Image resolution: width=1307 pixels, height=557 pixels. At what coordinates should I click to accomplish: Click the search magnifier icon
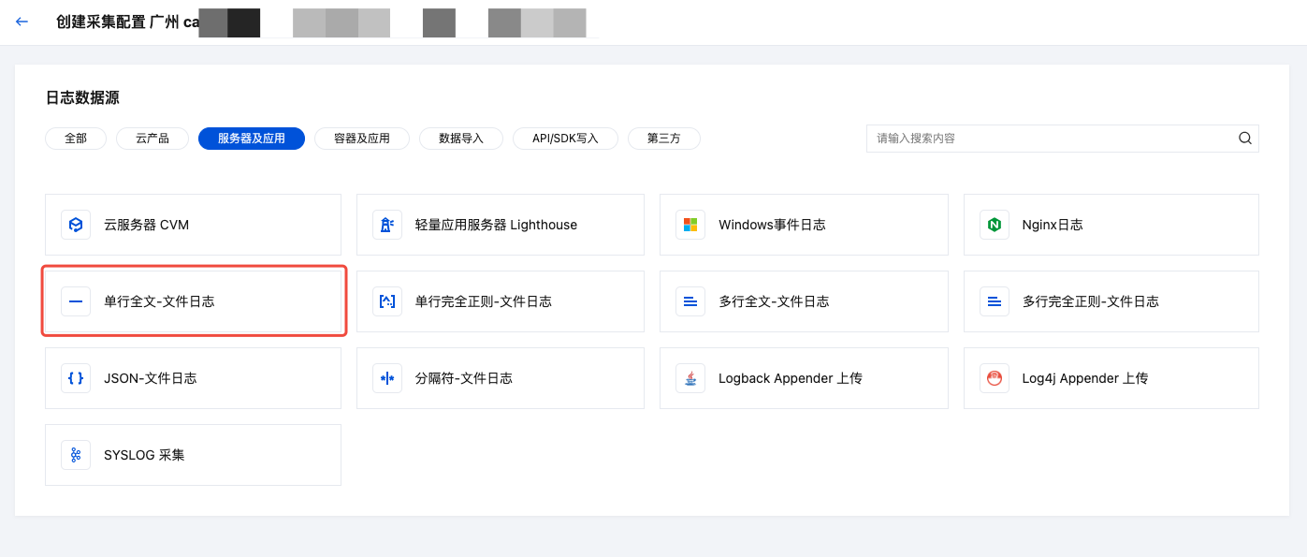(1245, 139)
